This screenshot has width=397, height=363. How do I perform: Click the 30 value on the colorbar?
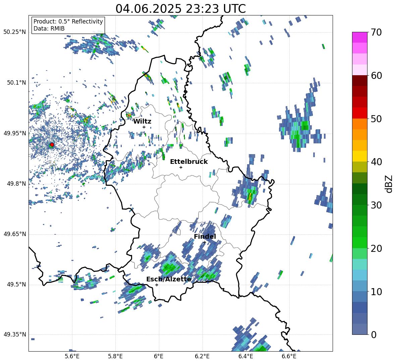tap(376, 205)
